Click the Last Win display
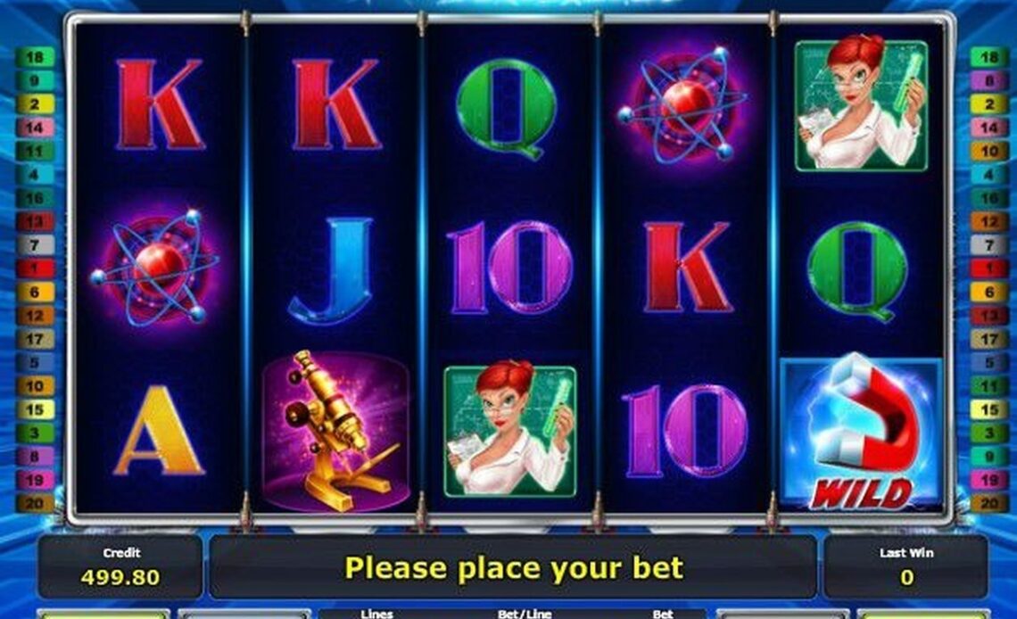Viewport: 1017px width, 619px height. 906,566
